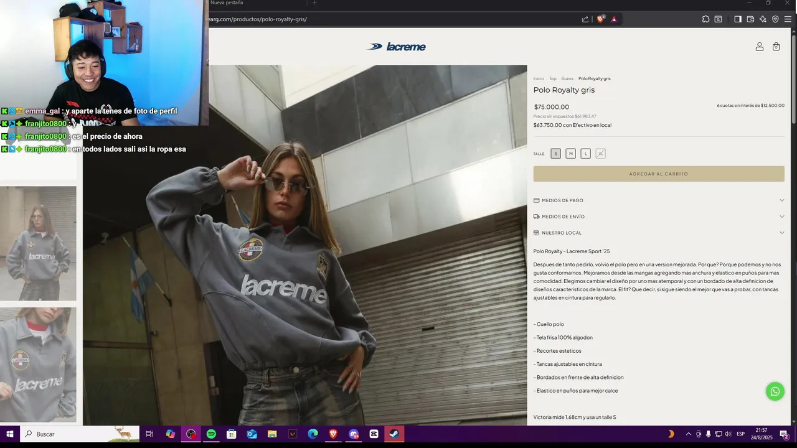Open the Leo AI sparkle icon

point(763,19)
